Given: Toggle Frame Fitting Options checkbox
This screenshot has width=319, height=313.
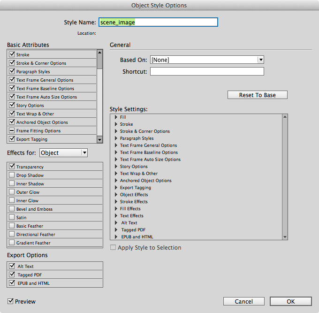Looking at the screenshot, I should pos(12,130).
